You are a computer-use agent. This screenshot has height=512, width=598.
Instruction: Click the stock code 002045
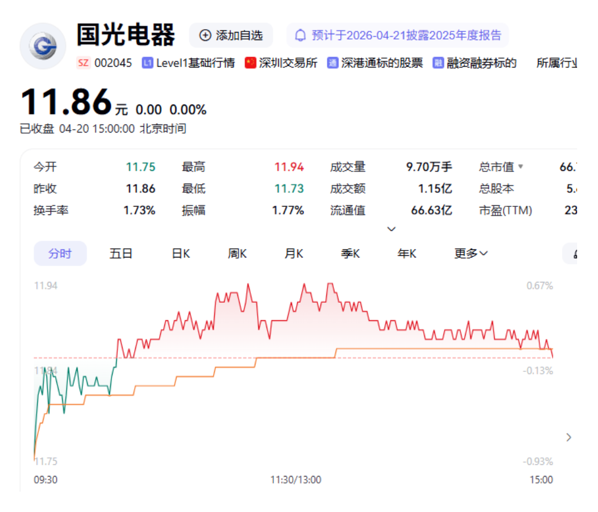coord(113,63)
